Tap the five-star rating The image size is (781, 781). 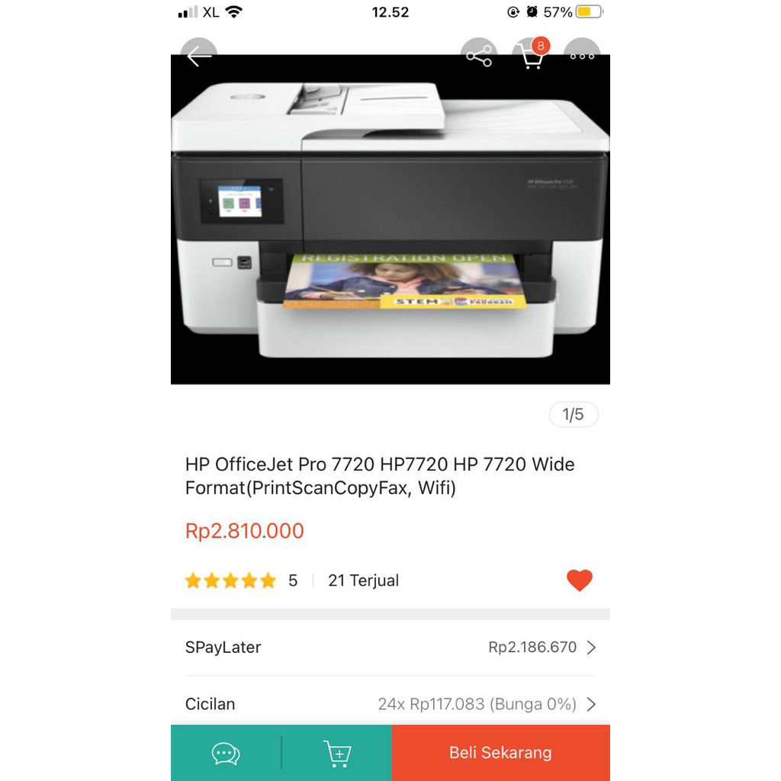coord(230,580)
